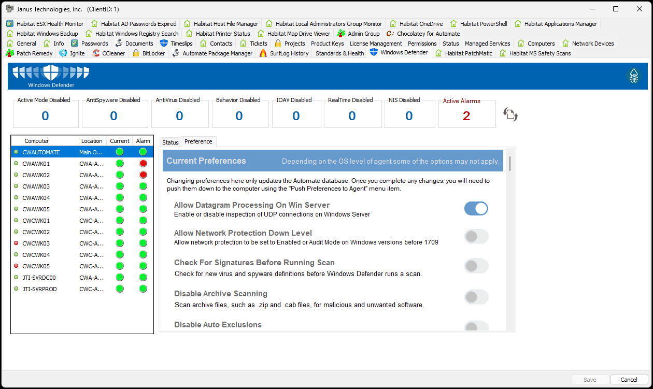This screenshot has height=389, width=653.
Task: Click the AntiVirus Disabled counter box
Action: (179, 113)
